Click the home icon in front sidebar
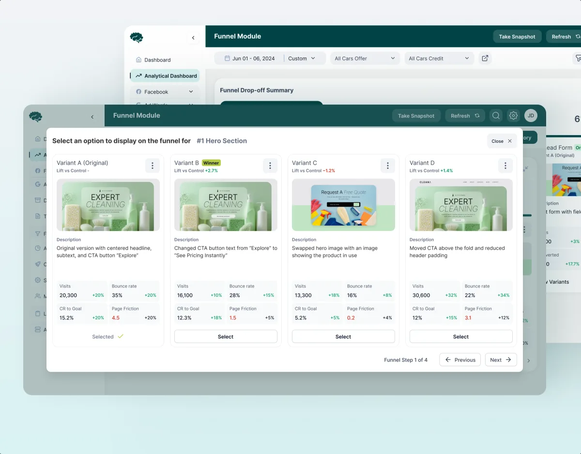 click(38, 139)
